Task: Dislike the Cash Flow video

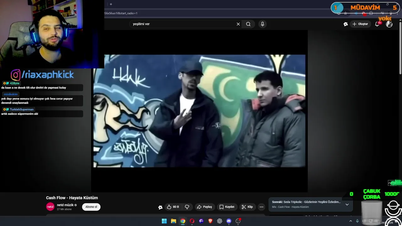Action: (x=187, y=207)
